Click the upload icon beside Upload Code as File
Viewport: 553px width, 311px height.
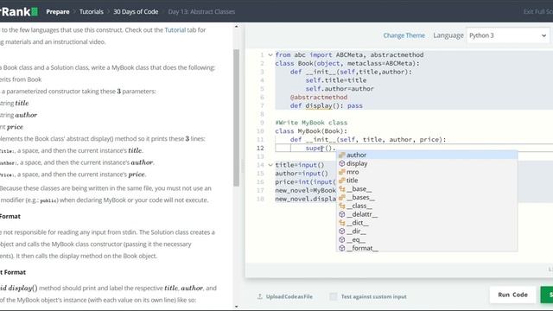(260, 296)
